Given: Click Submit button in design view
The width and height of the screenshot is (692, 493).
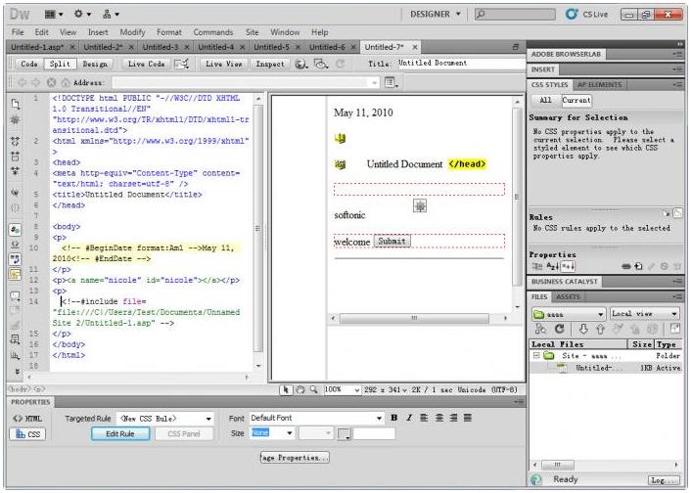Looking at the screenshot, I should pos(392,241).
